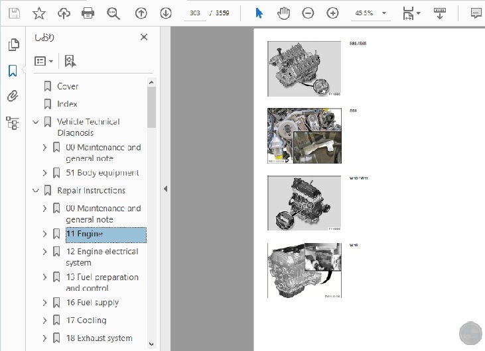Open the comment tool
This screenshot has width=485, height=351.
tap(476, 13)
